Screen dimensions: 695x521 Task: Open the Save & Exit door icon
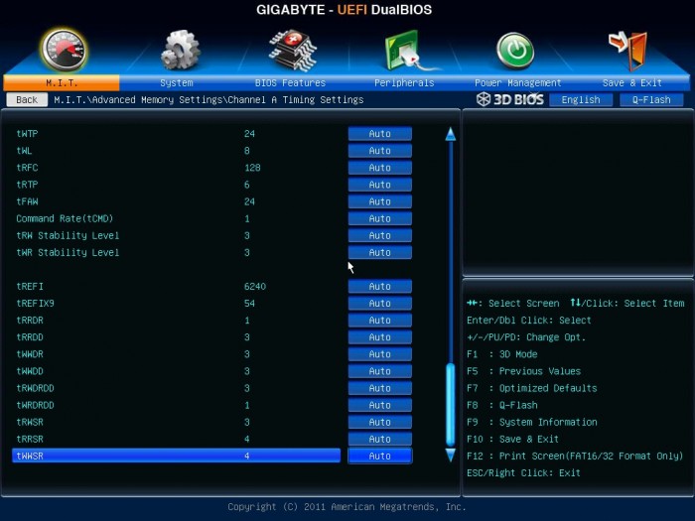pyautogui.click(x=628, y=51)
